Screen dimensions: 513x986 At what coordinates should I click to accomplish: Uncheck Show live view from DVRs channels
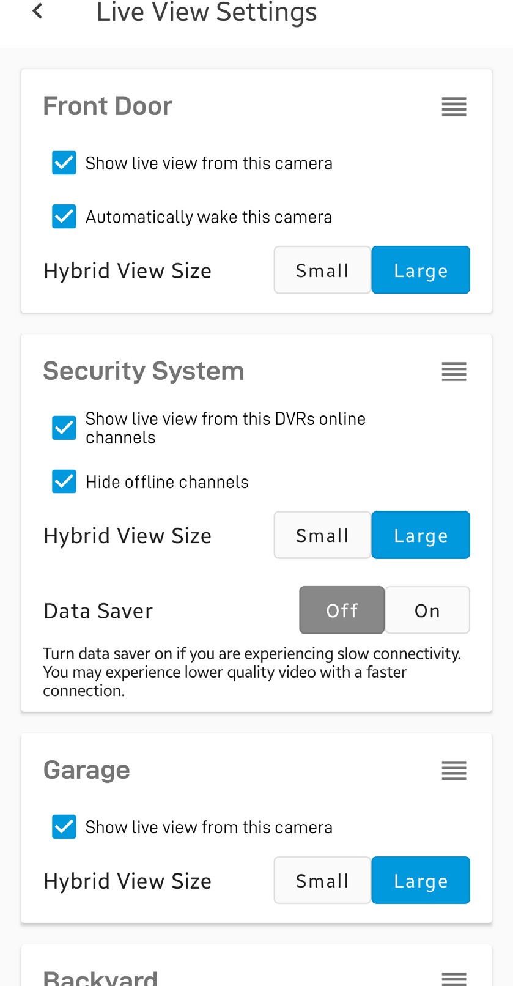click(x=64, y=428)
